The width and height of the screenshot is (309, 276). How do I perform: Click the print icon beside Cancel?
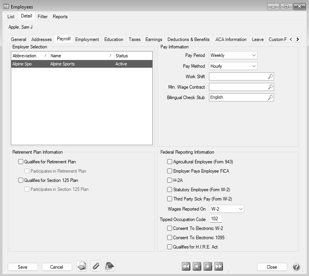[x=82, y=266]
